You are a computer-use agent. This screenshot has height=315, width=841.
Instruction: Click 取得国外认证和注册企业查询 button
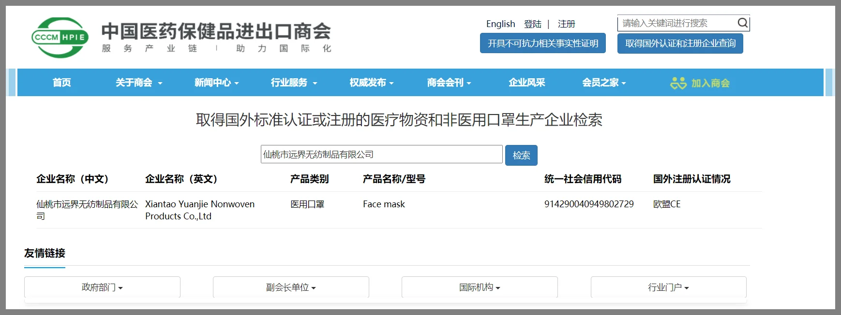tap(680, 43)
